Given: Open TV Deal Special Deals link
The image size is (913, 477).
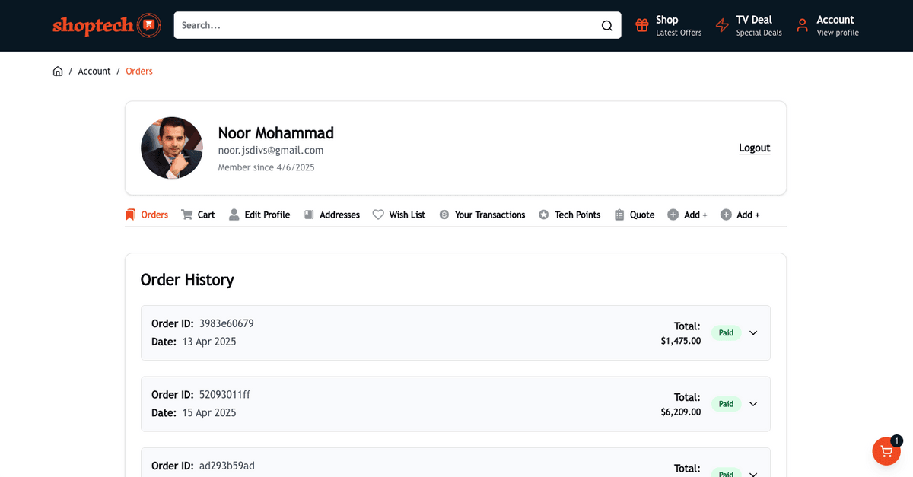Looking at the screenshot, I should 749,25.
